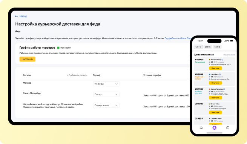Tap 'В магазин' for Another Shop offer

coord(215,68)
